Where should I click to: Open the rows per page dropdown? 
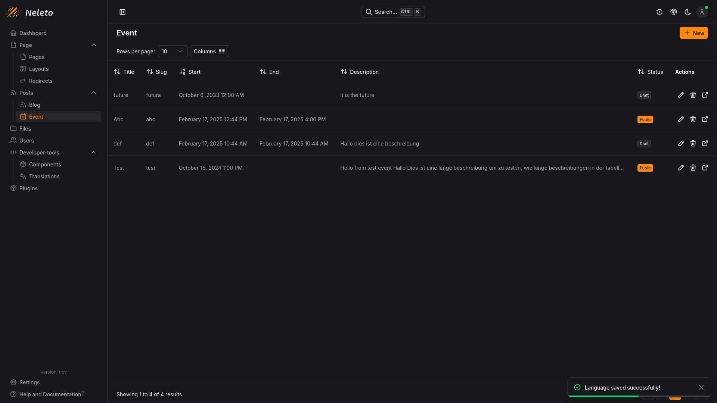point(173,51)
